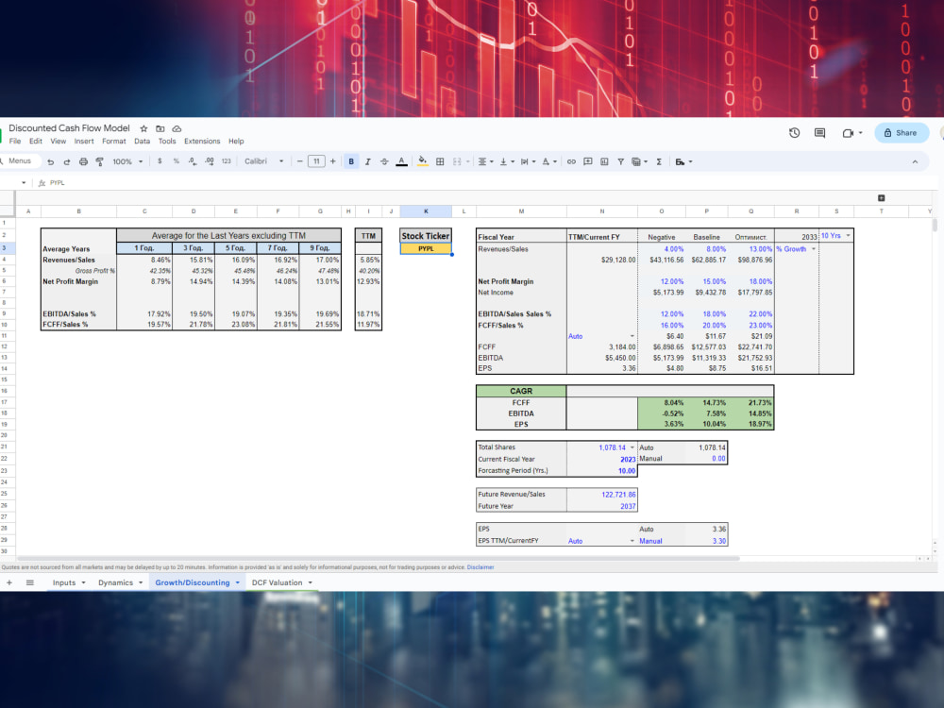Screen dimensions: 944x708
Task: Open the Disclaimer link
Action: coord(480,567)
